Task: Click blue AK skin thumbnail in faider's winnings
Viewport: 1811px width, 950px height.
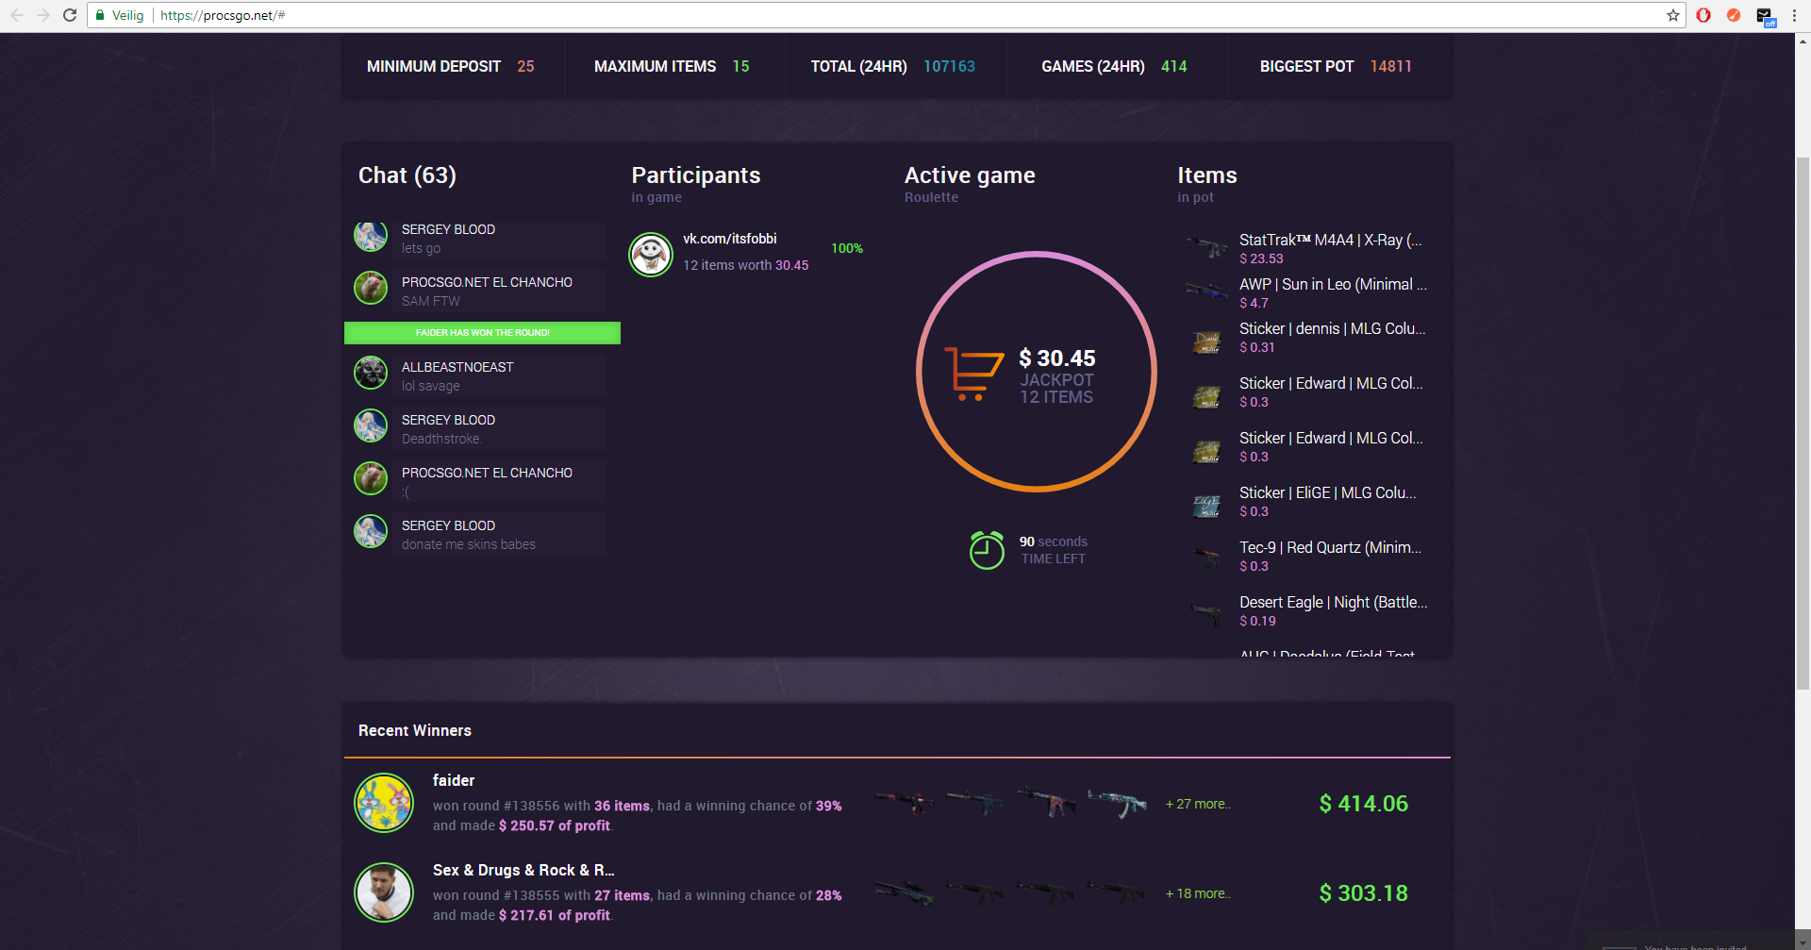Action: pyautogui.click(x=1118, y=803)
